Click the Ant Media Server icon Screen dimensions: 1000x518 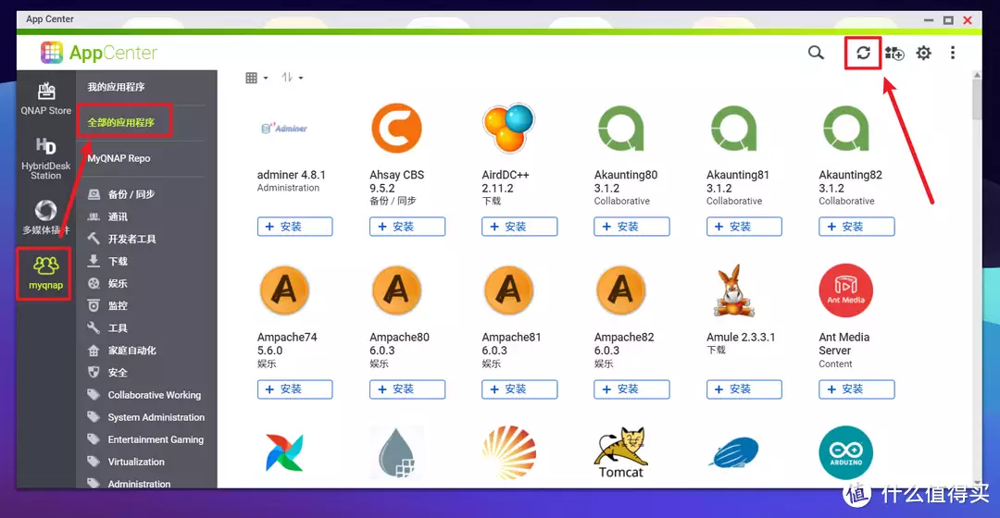pos(845,290)
